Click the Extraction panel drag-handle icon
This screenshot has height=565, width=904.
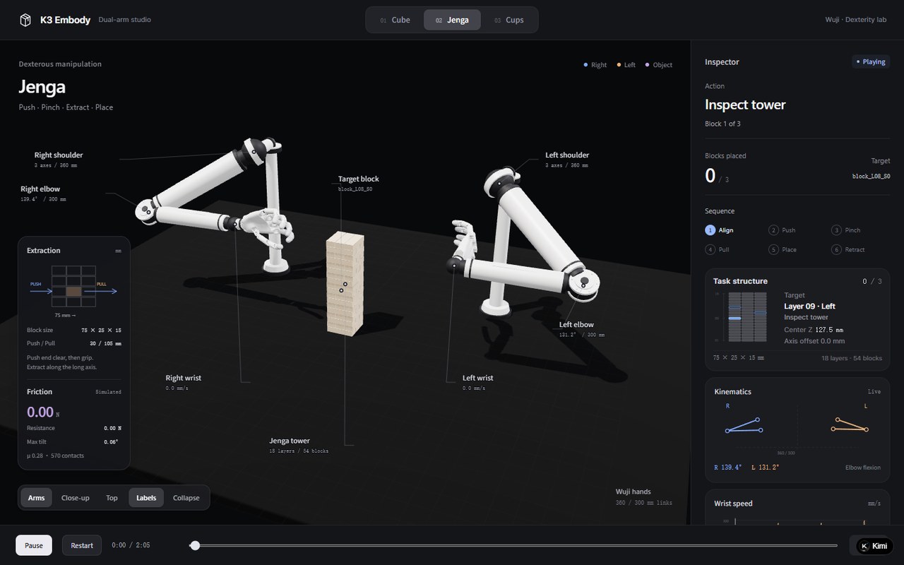(x=118, y=251)
